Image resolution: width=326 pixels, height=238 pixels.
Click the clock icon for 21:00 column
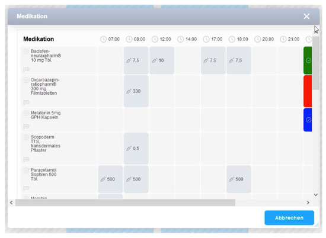click(x=283, y=39)
